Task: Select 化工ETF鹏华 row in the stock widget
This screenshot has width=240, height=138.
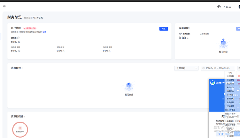Action: tap(232, 110)
